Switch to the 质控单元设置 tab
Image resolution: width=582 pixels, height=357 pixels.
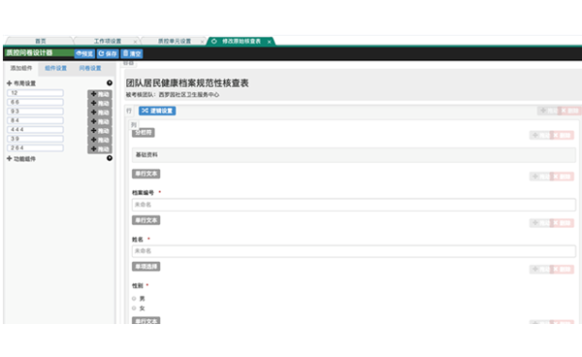pyautogui.click(x=174, y=41)
